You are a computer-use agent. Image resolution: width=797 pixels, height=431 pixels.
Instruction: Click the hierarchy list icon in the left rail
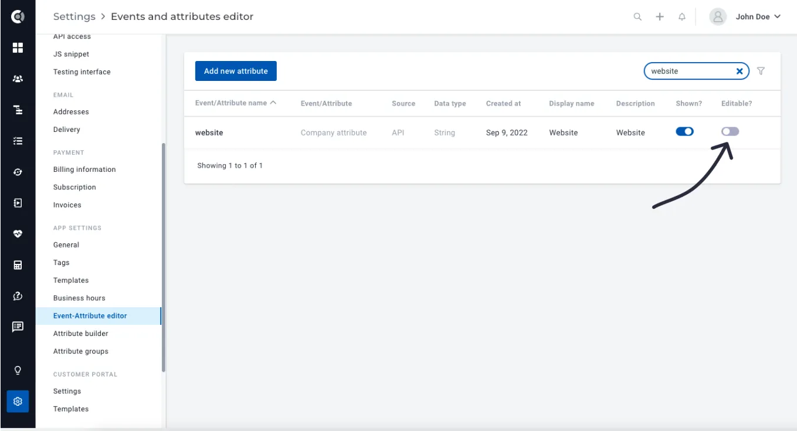(18, 110)
